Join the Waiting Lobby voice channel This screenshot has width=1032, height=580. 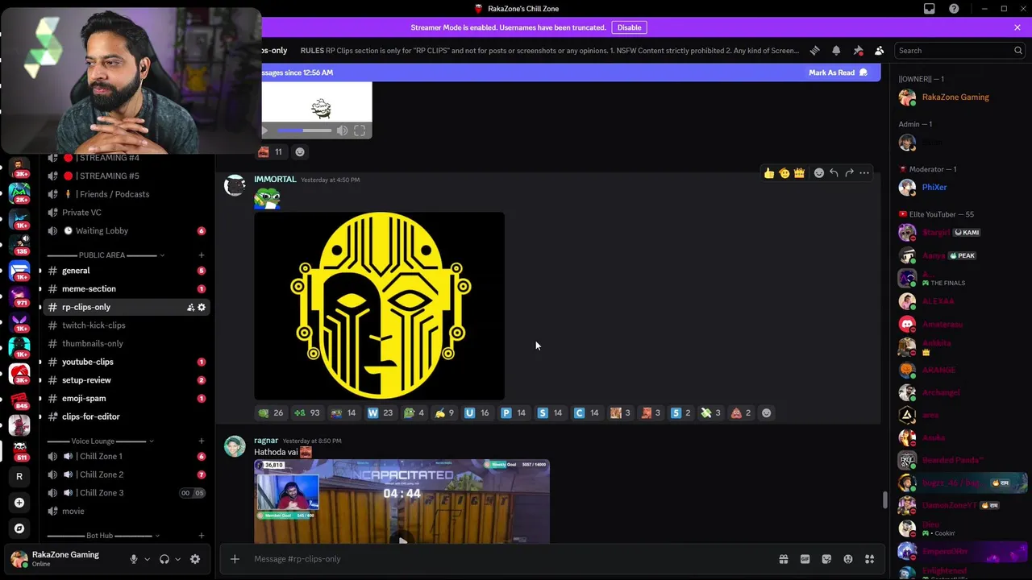(x=127, y=231)
